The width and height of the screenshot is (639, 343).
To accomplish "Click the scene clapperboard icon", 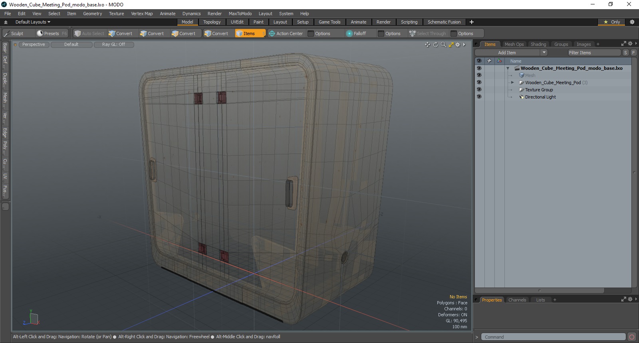I will coord(517,68).
